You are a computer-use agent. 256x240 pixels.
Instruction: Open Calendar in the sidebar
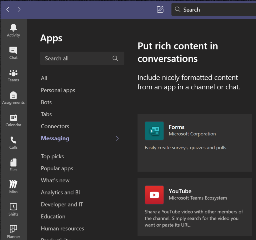click(x=13, y=120)
